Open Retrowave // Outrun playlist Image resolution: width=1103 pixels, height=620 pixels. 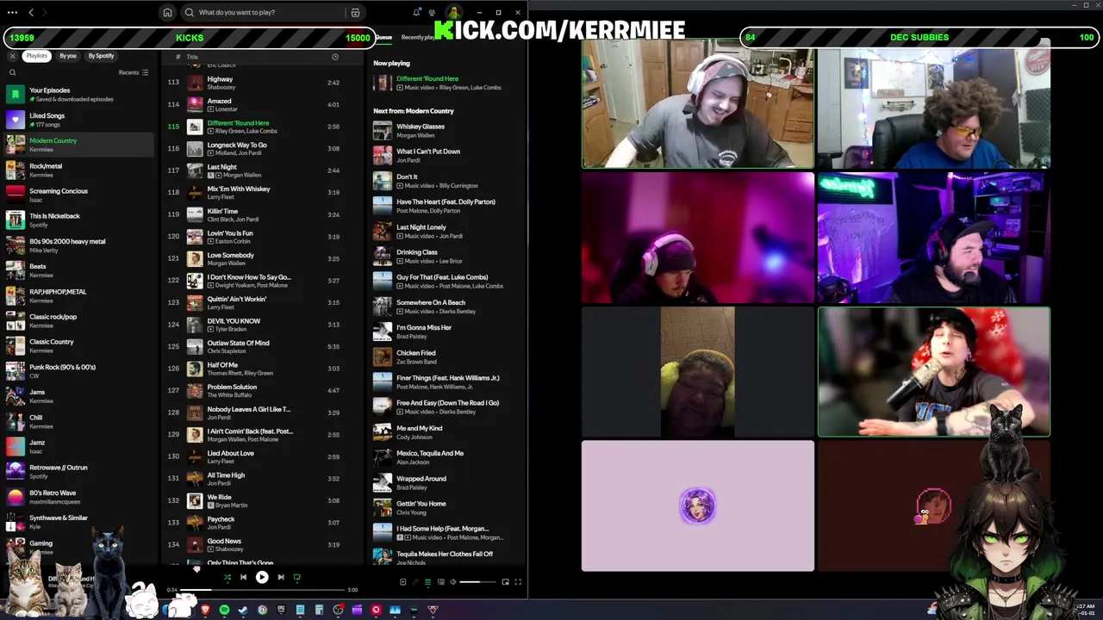78,472
